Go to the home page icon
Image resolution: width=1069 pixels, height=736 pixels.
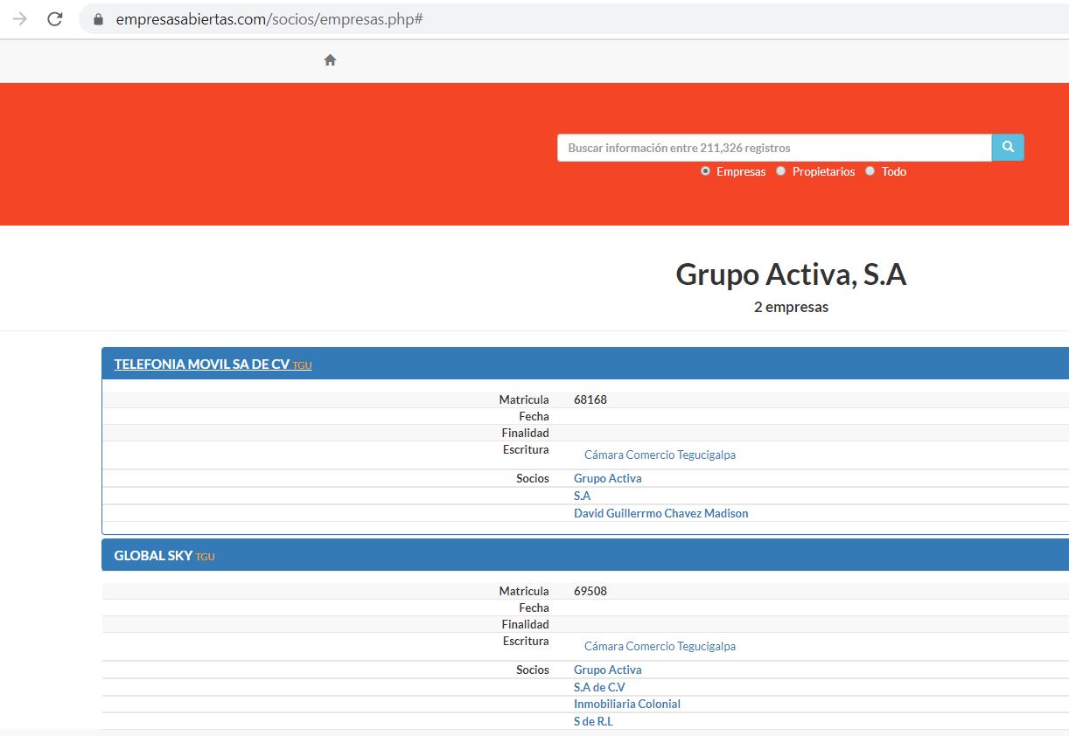[330, 60]
